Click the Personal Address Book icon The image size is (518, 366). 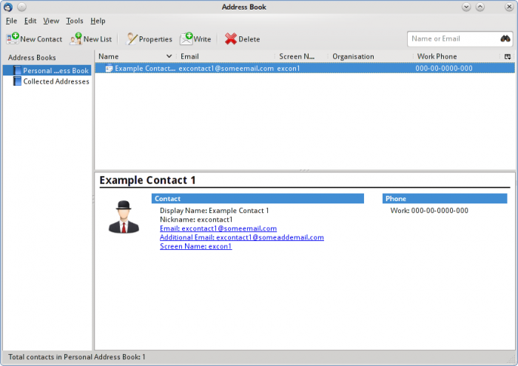(x=17, y=70)
